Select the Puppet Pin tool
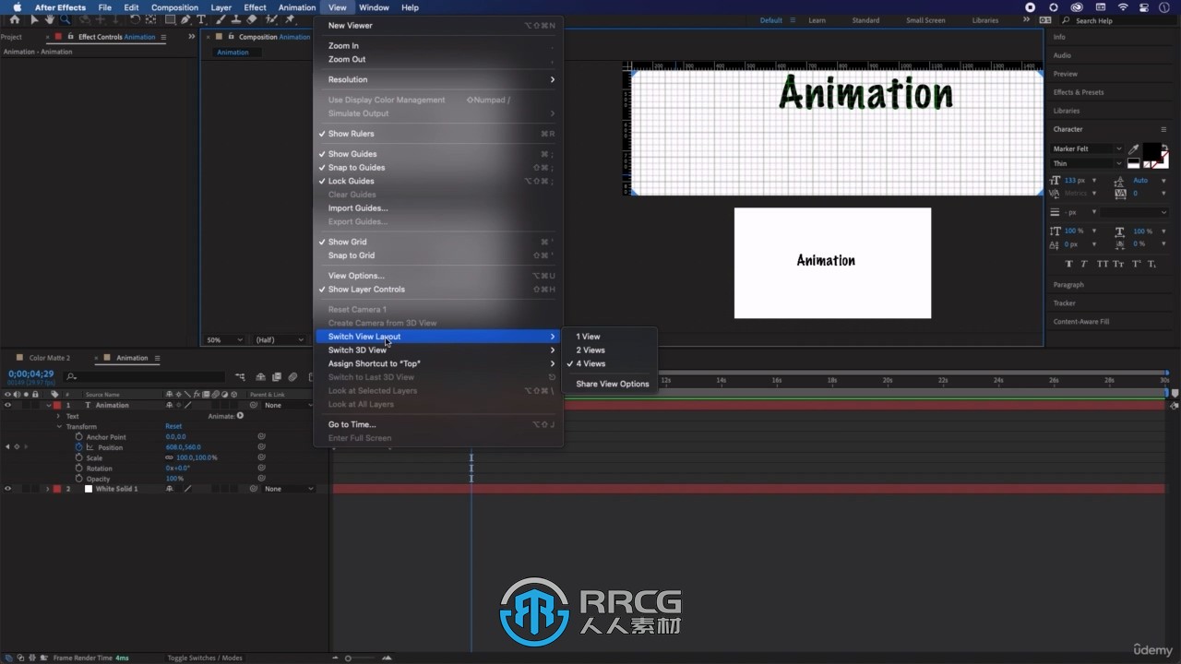This screenshot has width=1181, height=664. 290,19
